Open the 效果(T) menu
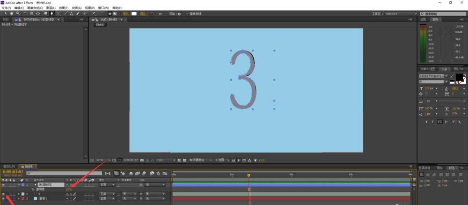 [x=64, y=8]
